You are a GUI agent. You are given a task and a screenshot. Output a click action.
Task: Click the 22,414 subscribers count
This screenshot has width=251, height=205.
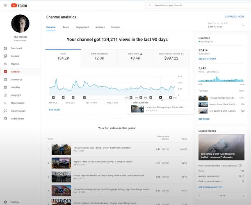[x=203, y=50]
